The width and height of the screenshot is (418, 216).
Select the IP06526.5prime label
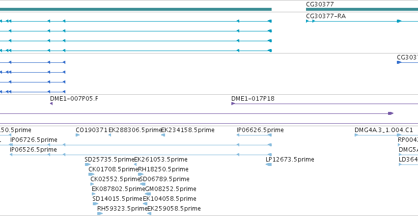(x=33, y=150)
